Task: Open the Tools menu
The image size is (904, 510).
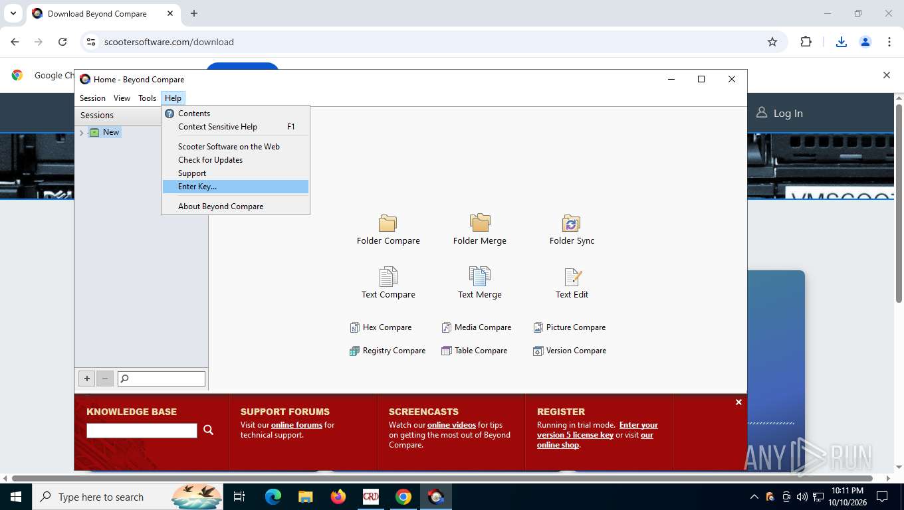Action: tap(147, 98)
